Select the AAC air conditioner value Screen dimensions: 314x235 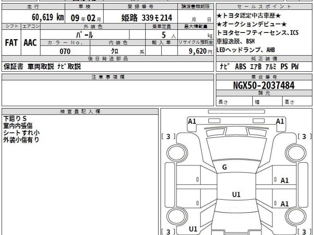point(30,43)
